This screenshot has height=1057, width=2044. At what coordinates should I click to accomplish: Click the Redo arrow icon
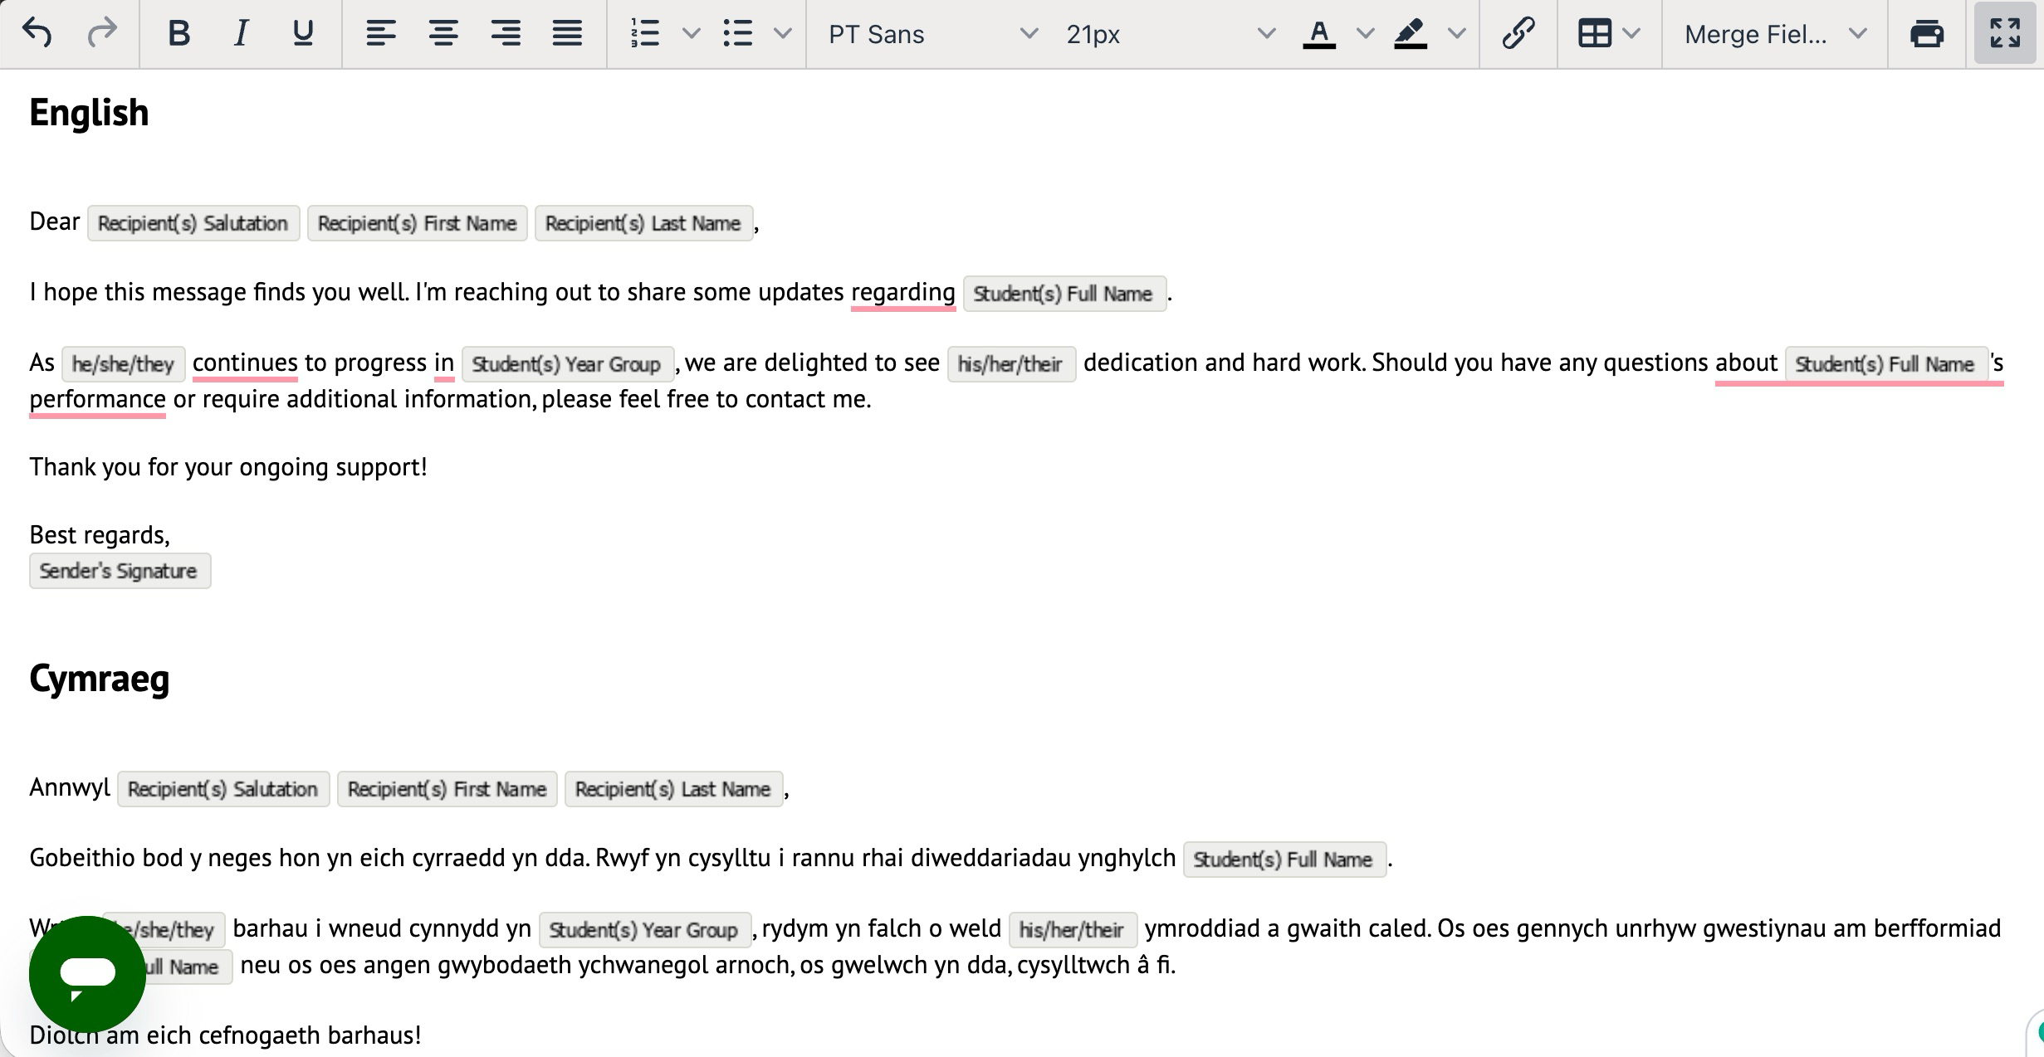tap(102, 33)
